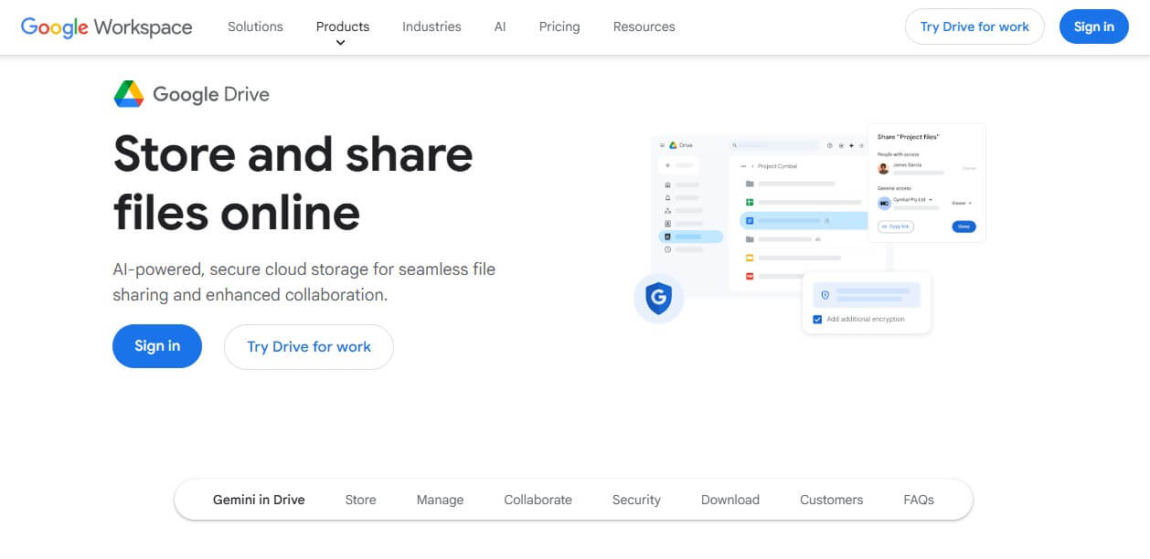Select the green Sheets file icon
This screenshot has width=1150, height=559.
pyautogui.click(x=750, y=202)
